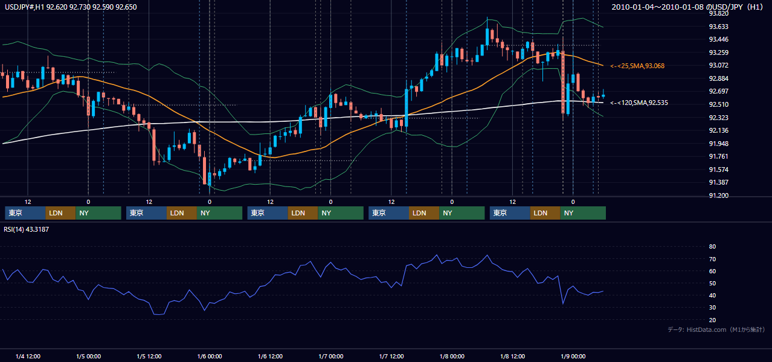Select the 93.259 price axis label

point(718,52)
